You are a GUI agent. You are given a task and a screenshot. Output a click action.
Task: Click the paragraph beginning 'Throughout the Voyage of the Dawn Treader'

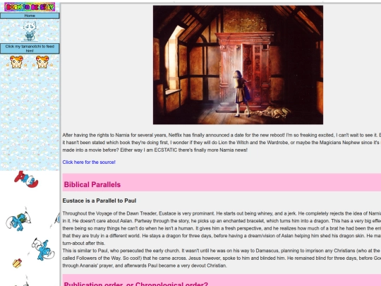(222, 228)
